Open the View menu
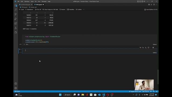 [x=32, y=1]
